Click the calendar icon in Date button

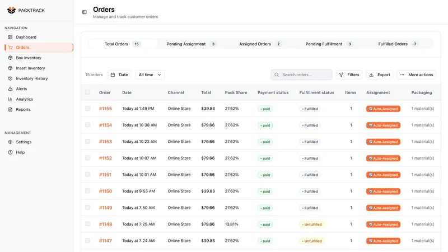click(113, 74)
